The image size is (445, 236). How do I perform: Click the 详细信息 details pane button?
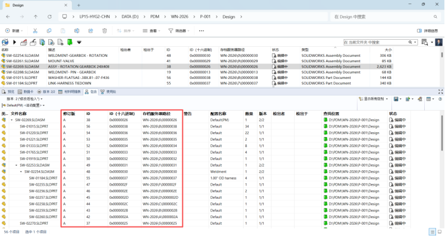(427, 31)
